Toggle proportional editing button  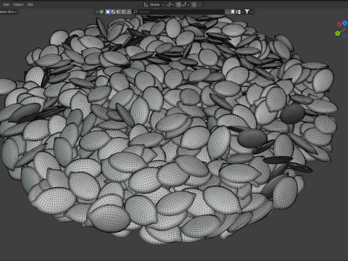point(194,4)
